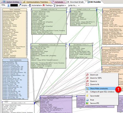Click the MainContactID : Integer field in Organisations
The width and height of the screenshot is (123, 113).
(38, 53)
